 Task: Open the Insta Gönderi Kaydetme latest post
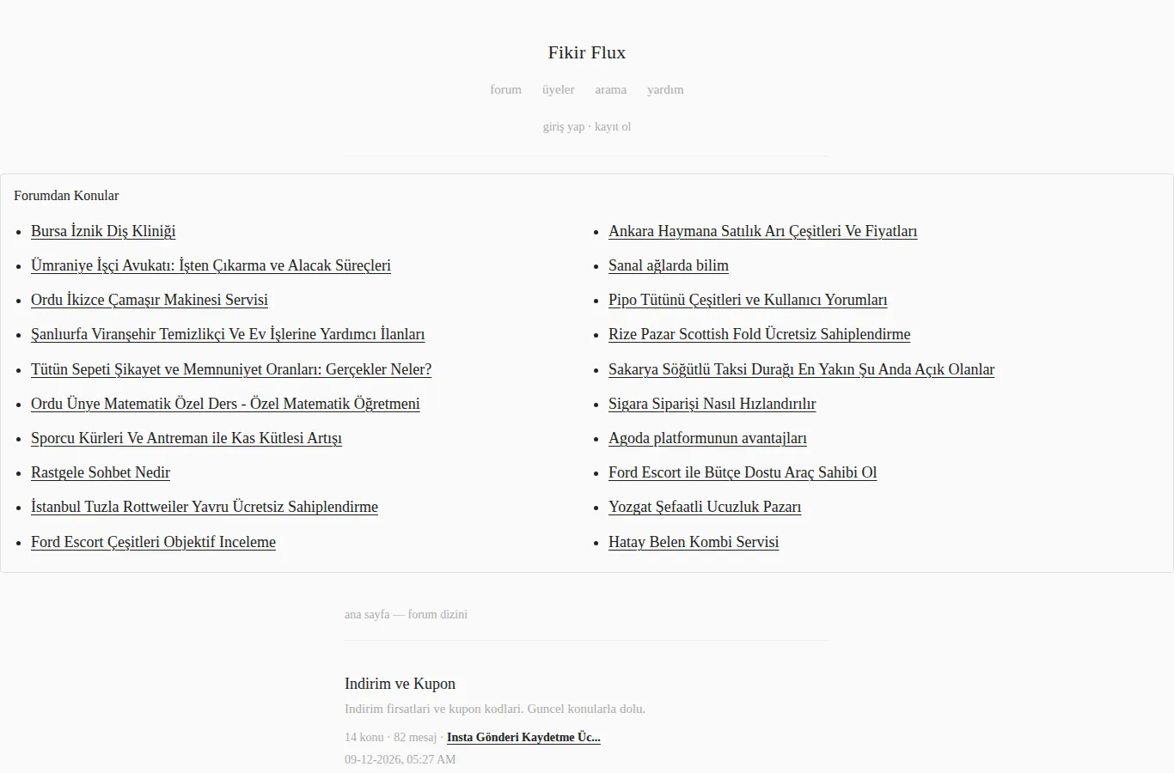pos(523,737)
